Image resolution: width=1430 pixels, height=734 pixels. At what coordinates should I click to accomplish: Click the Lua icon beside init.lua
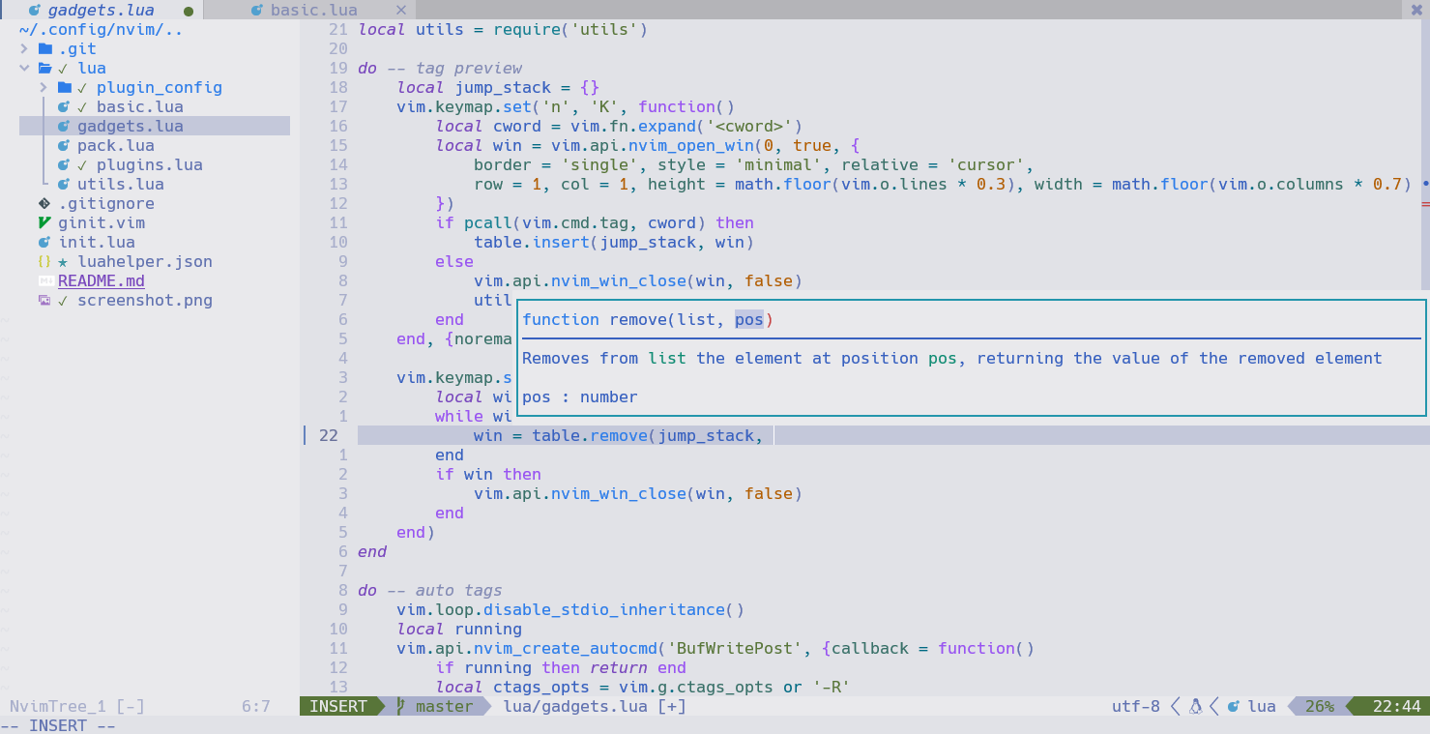(x=44, y=242)
